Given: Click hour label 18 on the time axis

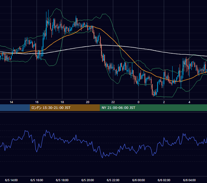Looking at the screenshot, I should pyautogui.click(x=62, y=102).
